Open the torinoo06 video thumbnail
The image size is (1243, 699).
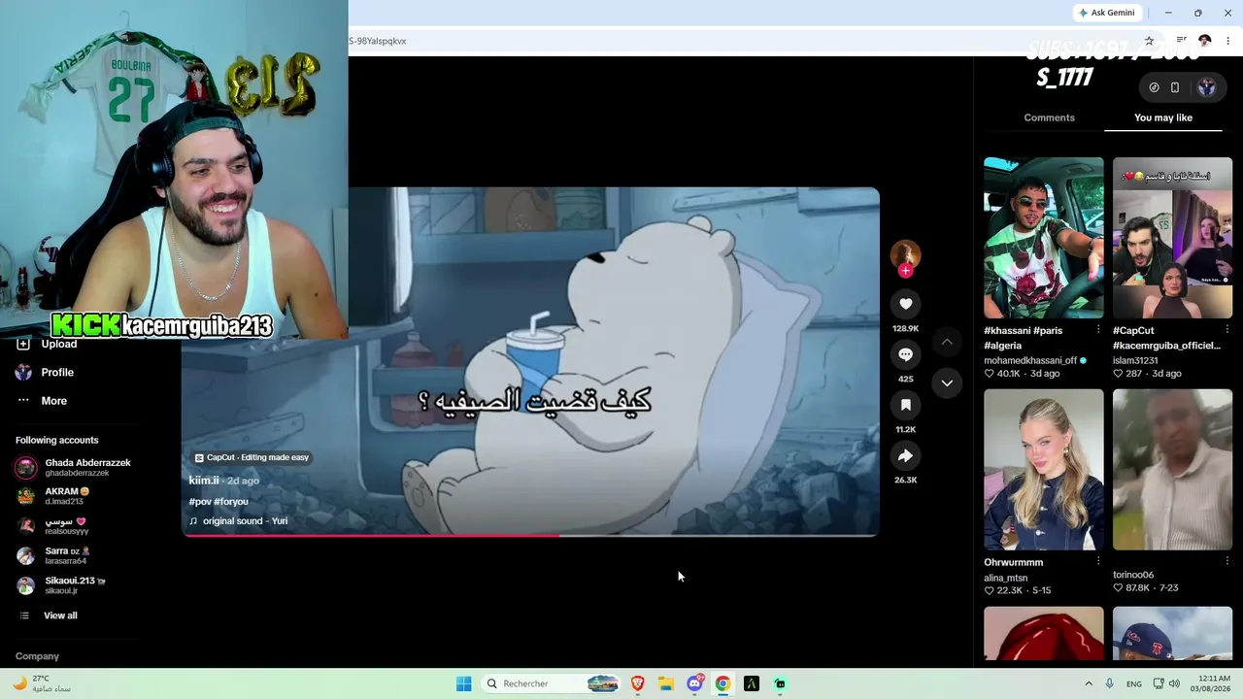coord(1172,470)
